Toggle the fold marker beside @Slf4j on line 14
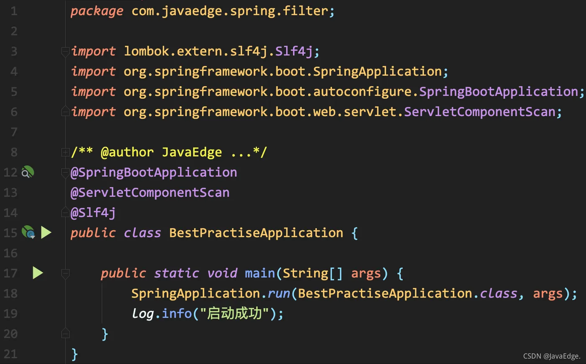586x364 pixels. click(65, 212)
